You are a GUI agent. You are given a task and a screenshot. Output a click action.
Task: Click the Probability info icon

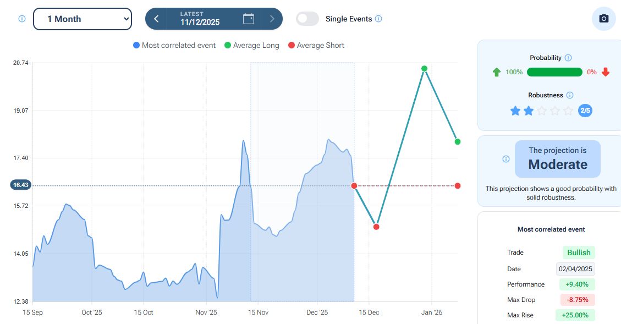click(x=568, y=58)
